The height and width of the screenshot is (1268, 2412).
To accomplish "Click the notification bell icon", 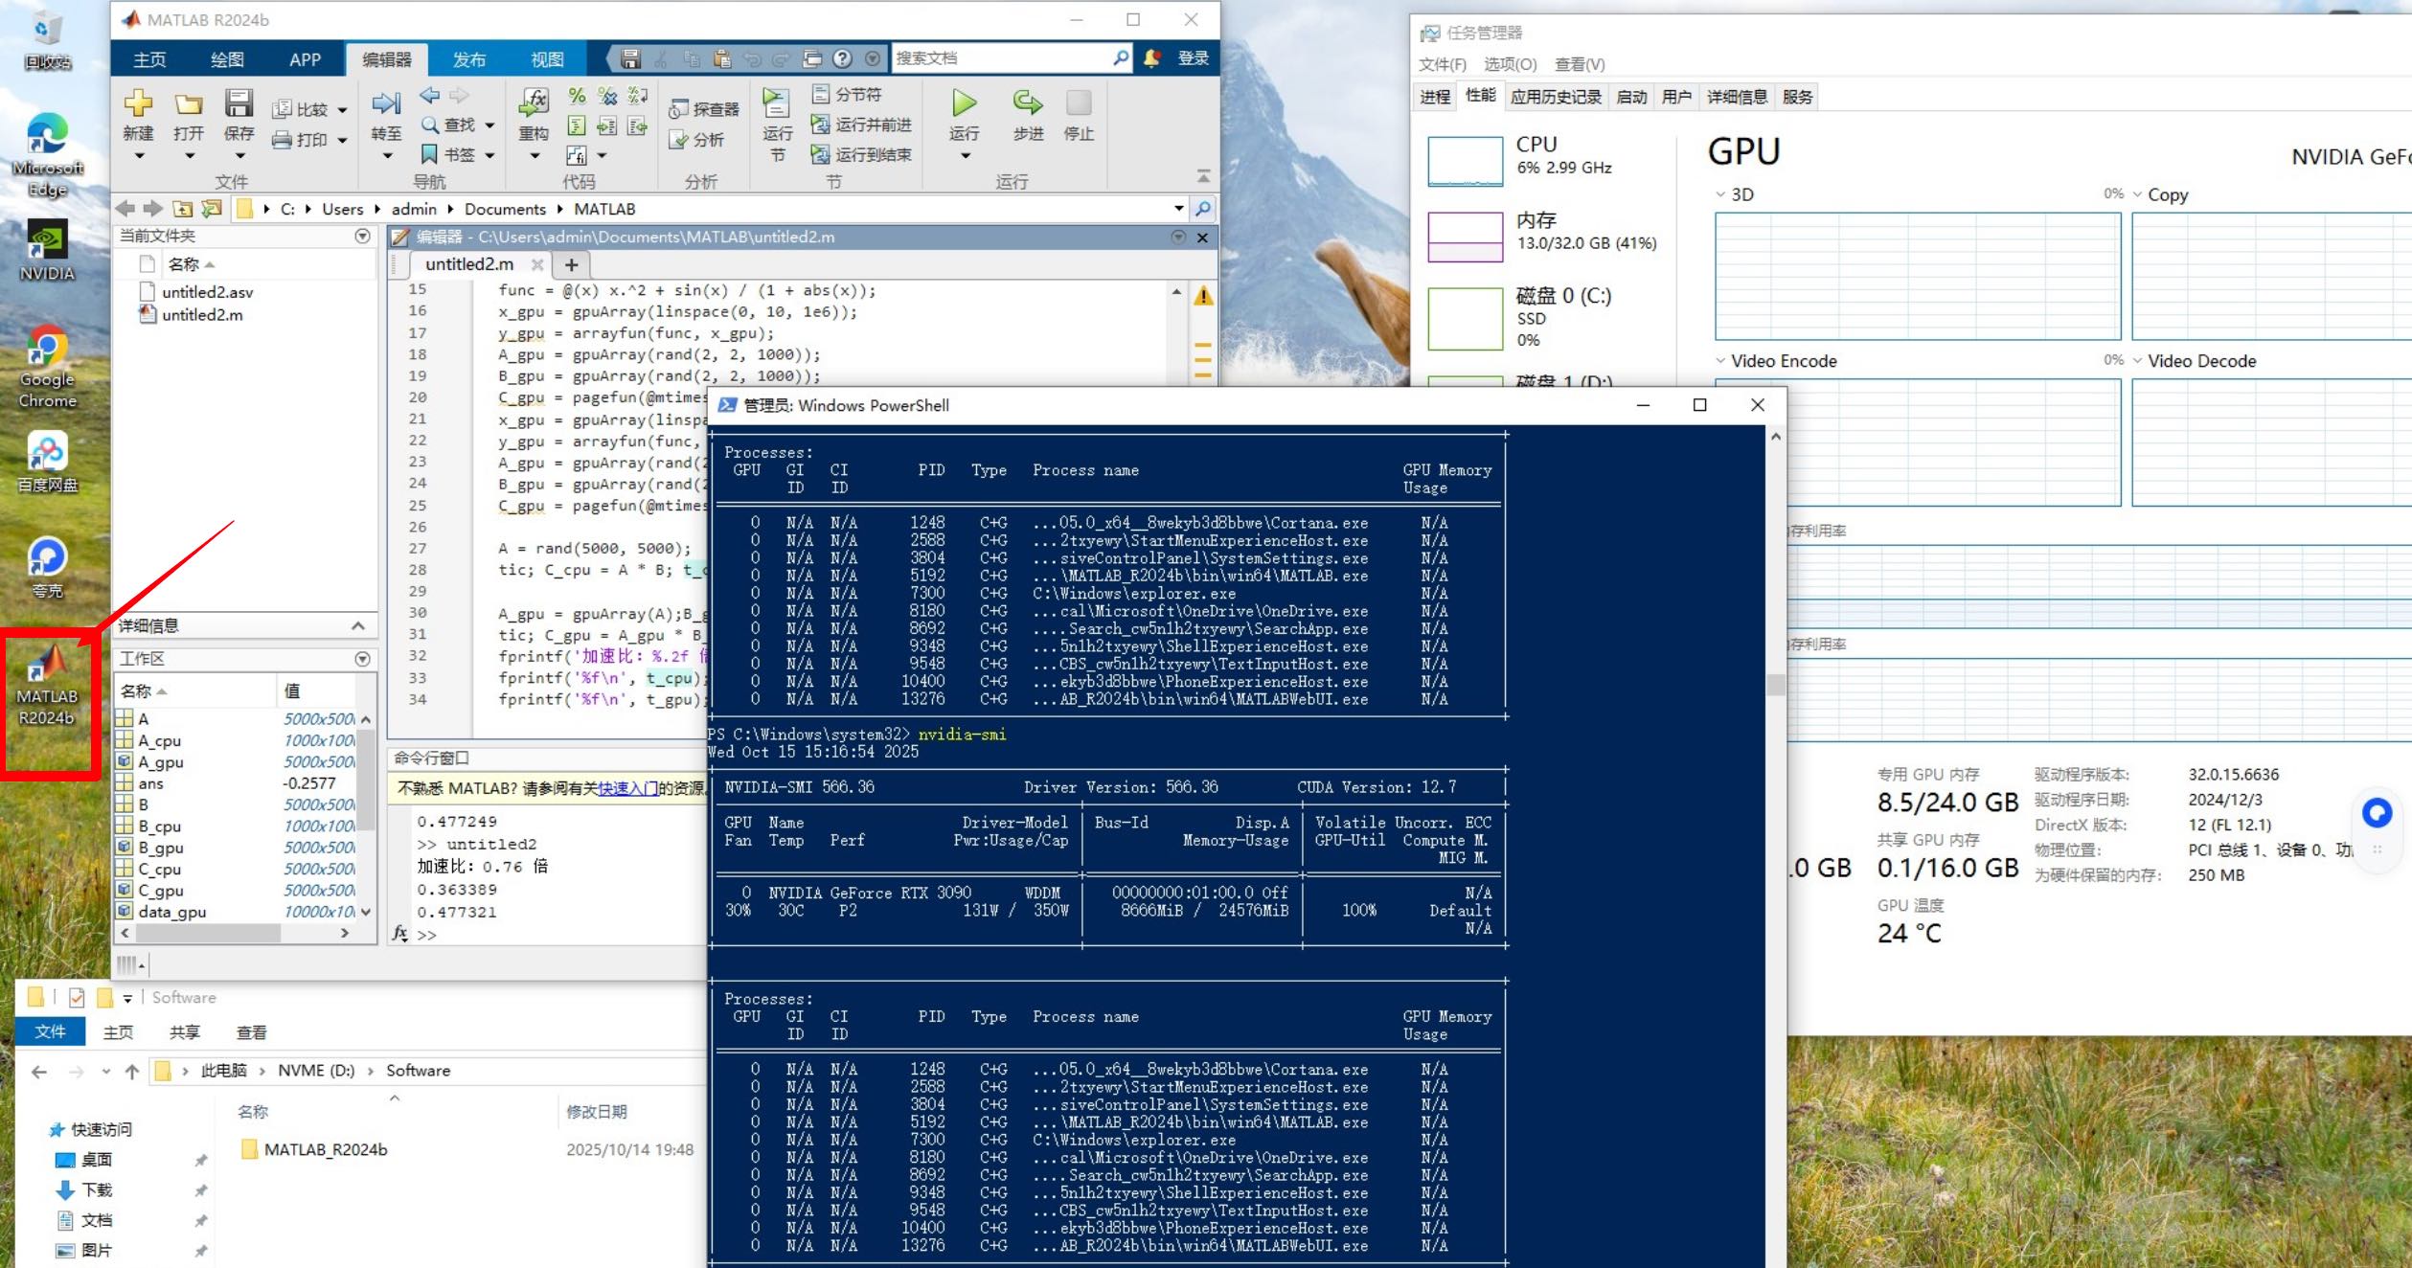I will [x=1152, y=58].
